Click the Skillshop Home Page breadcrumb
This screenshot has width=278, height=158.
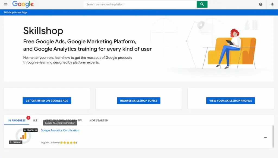(15, 12)
